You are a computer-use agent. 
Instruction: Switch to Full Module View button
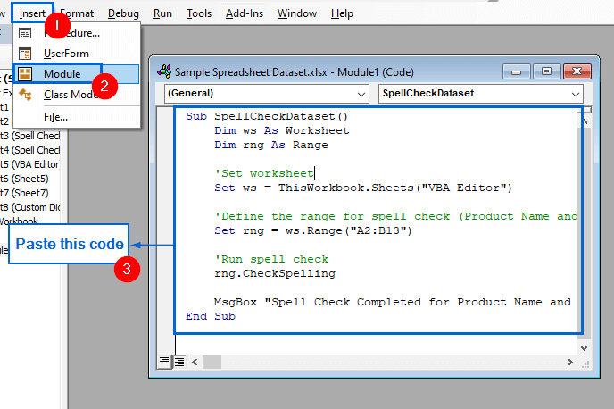[179, 361]
